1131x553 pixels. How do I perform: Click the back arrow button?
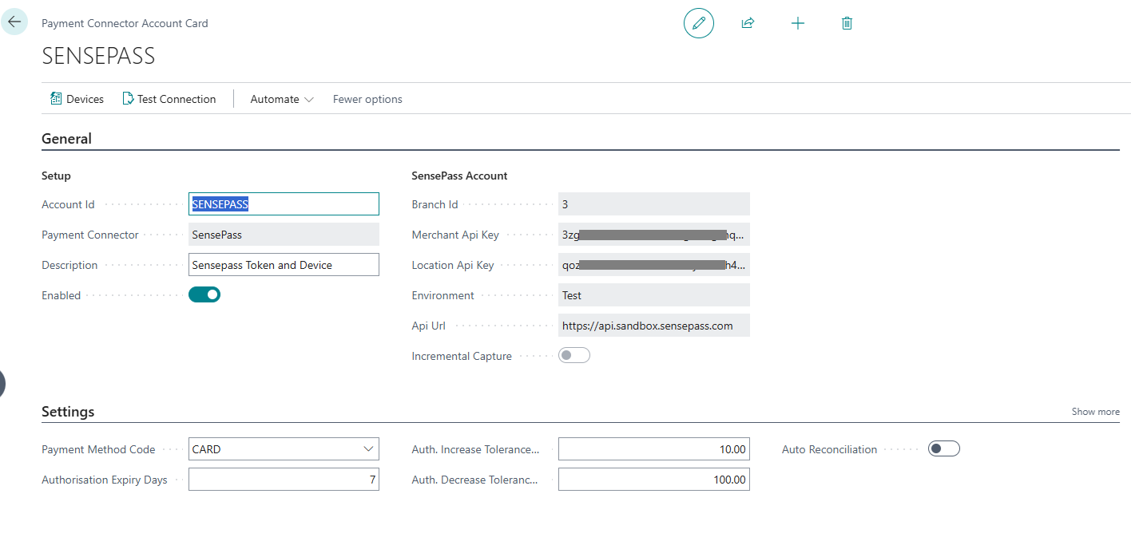coord(14,22)
